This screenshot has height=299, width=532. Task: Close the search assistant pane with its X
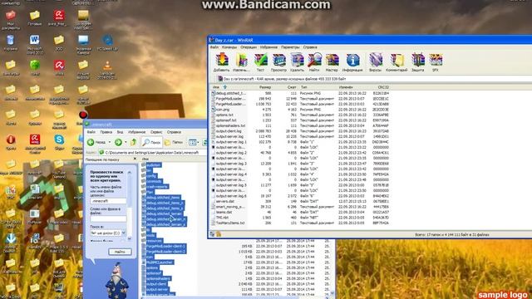135,159
